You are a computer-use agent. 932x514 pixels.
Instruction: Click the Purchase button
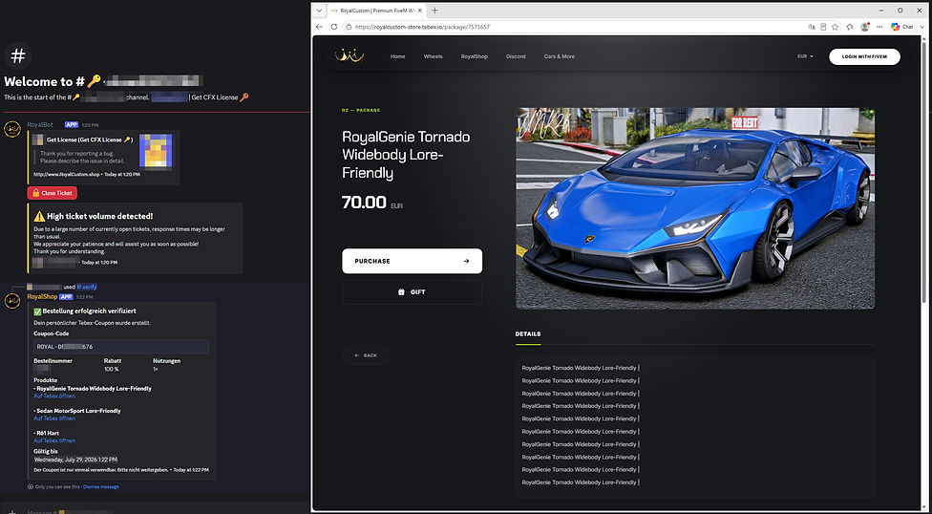[x=412, y=261]
